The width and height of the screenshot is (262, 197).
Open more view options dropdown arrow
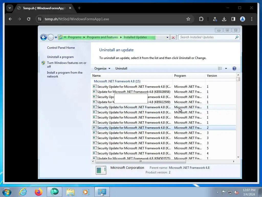coord(226,68)
